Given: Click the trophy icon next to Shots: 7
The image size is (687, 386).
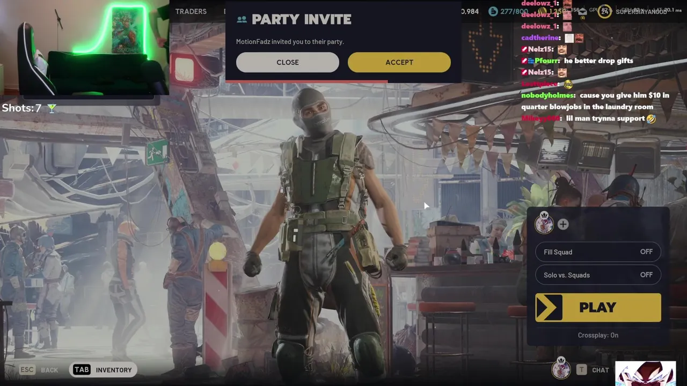Looking at the screenshot, I should click(x=52, y=108).
